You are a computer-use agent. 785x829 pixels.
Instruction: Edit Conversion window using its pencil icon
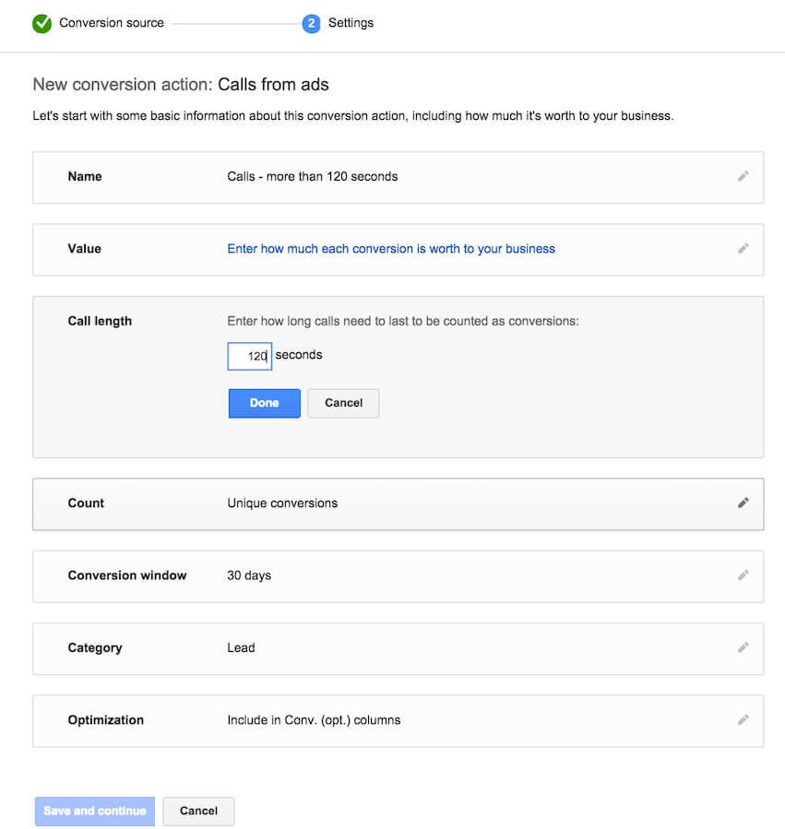click(x=743, y=575)
